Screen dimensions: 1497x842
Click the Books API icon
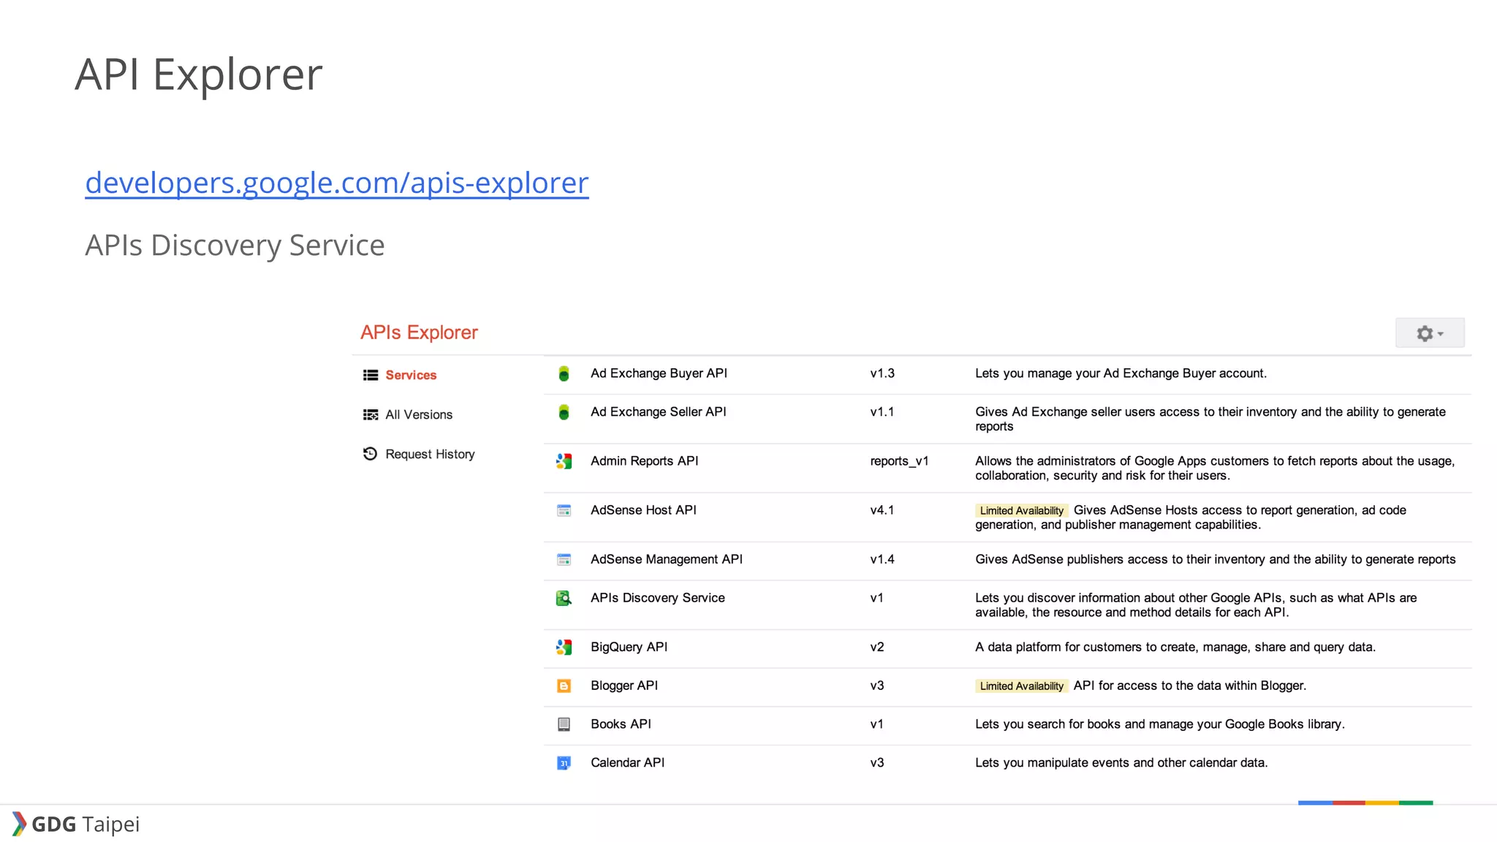[564, 724]
